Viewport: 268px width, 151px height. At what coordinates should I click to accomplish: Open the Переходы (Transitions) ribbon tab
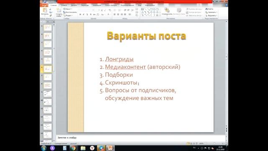point(85,5)
